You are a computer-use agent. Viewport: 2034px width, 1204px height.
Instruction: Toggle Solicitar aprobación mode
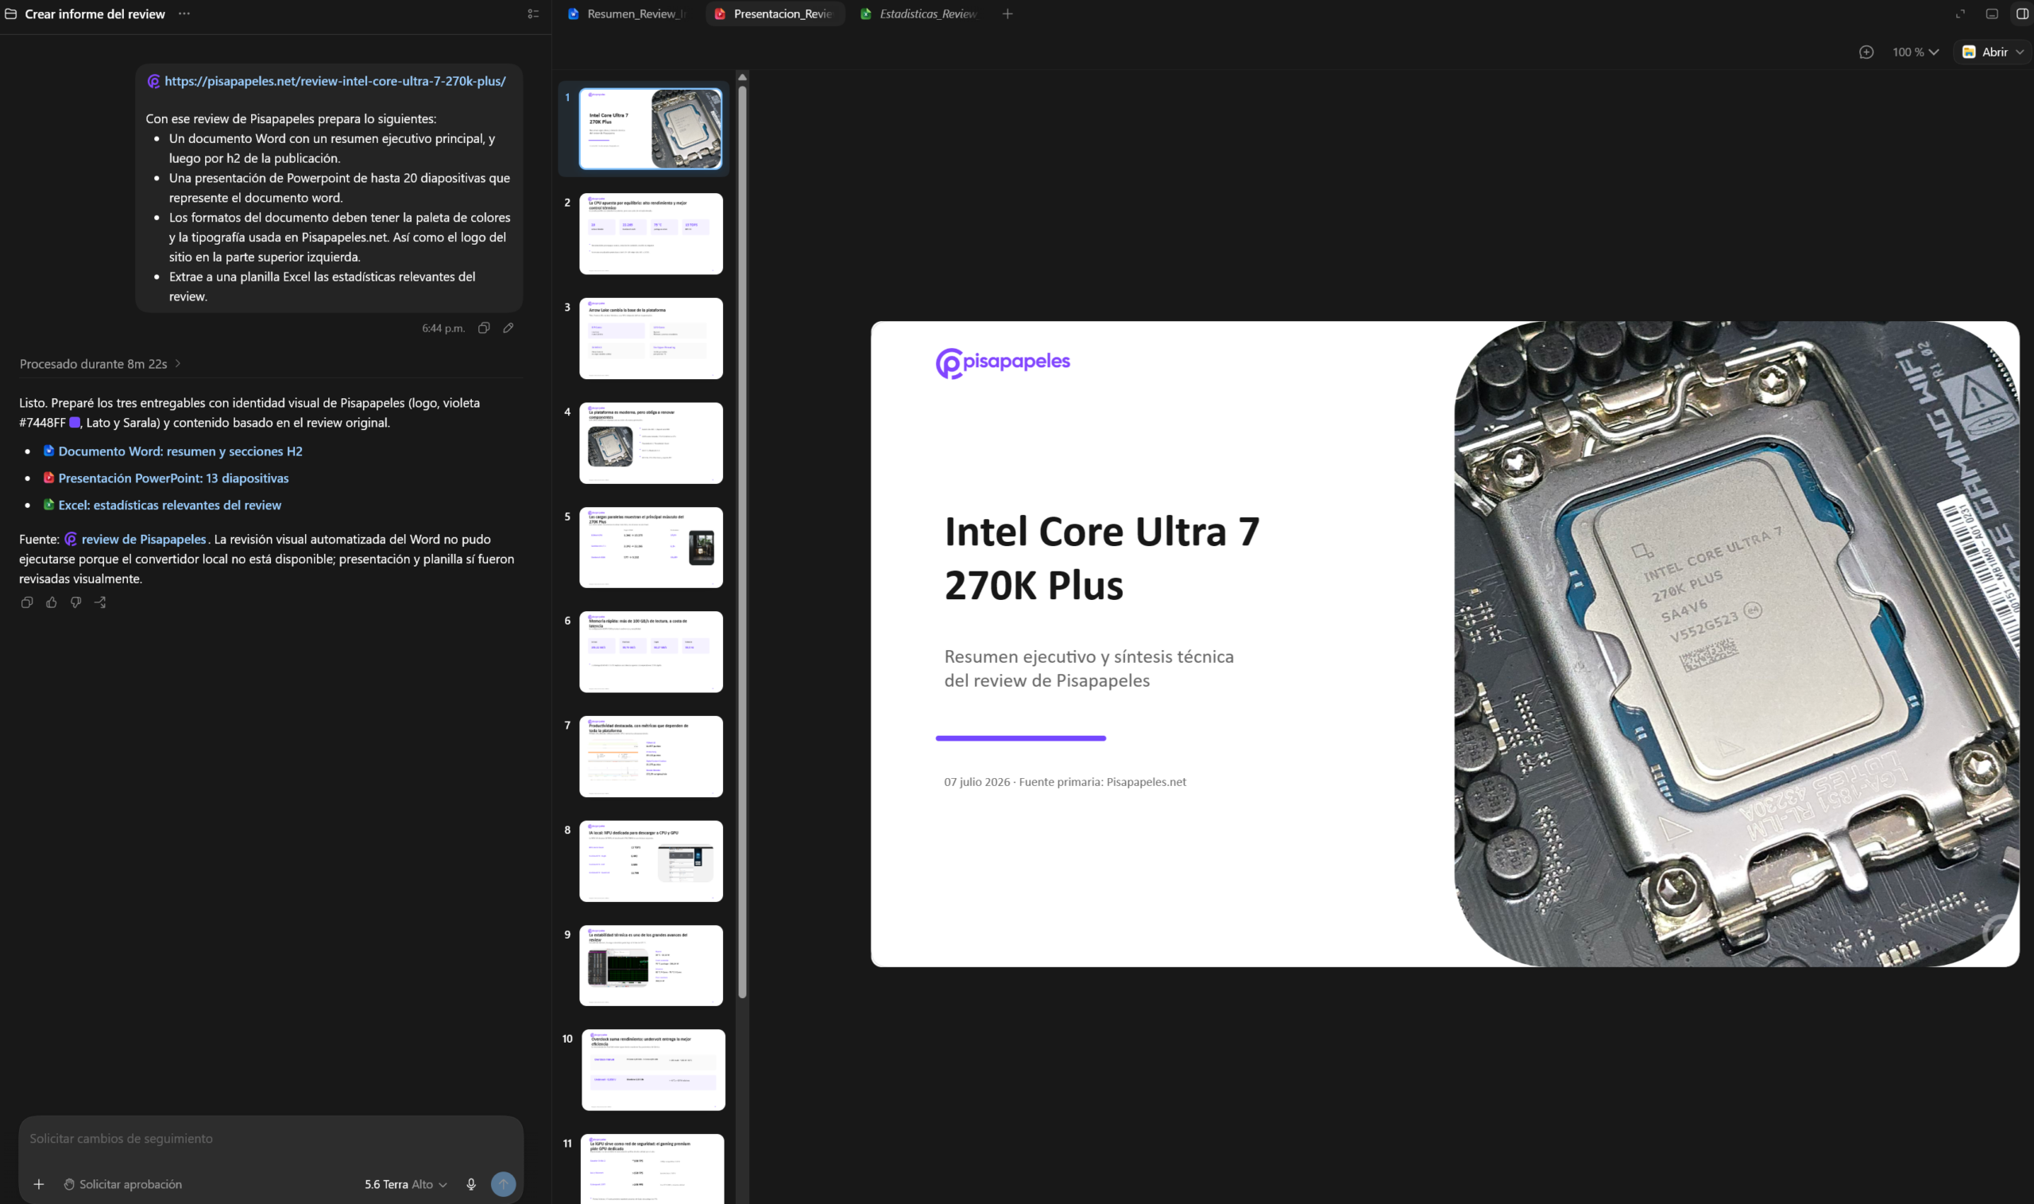(x=122, y=1183)
